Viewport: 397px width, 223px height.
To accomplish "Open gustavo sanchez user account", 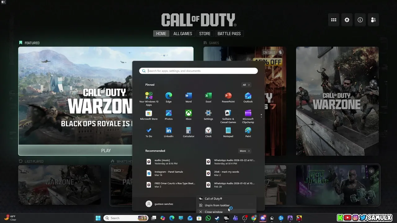I will pos(160,204).
